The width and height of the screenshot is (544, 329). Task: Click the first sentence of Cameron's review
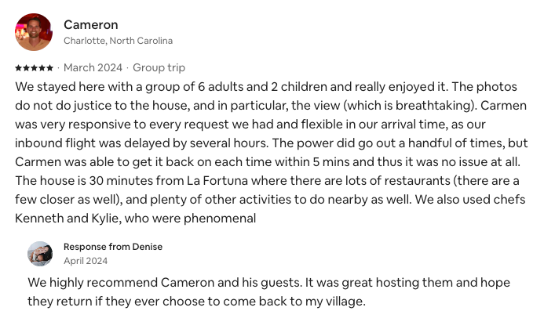click(235, 86)
